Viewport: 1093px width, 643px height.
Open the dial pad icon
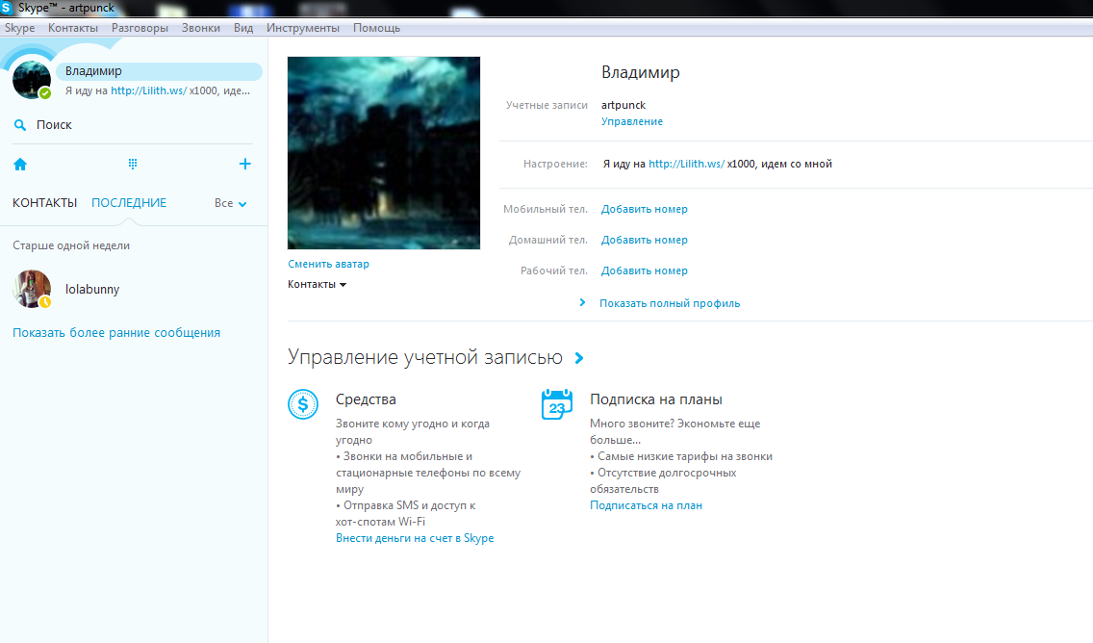[133, 164]
